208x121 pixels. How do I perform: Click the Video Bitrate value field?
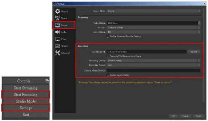click(x=152, y=23)
